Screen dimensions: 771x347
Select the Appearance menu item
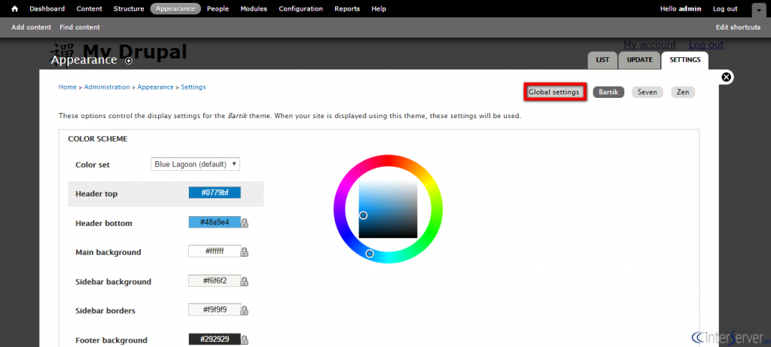pos(175,9)
